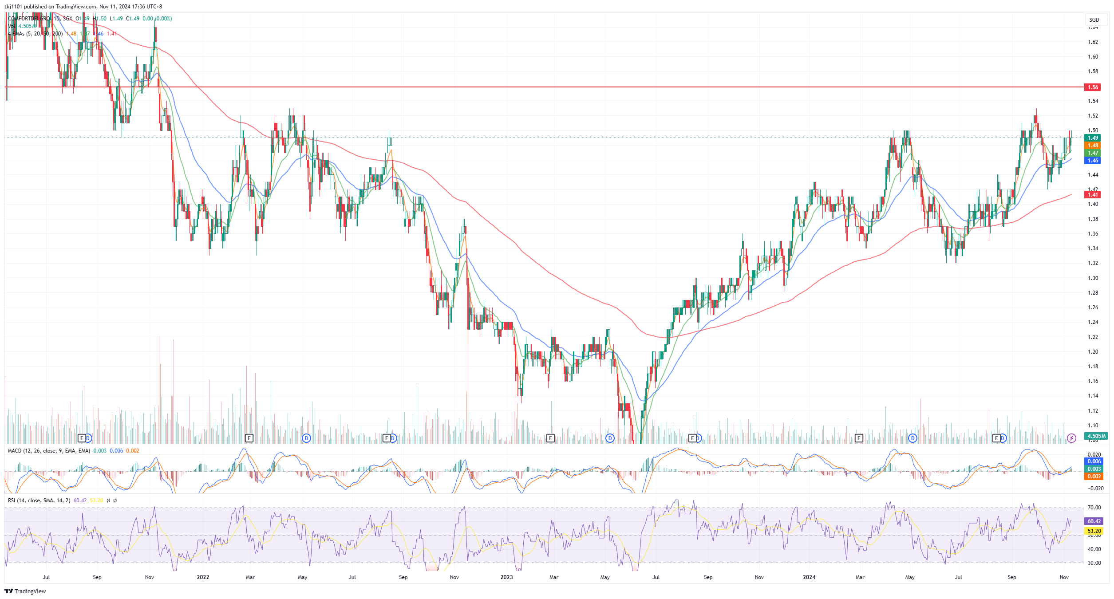
Task: Open the earnings E marker near Mar 2022
Action: click(249, 438)
